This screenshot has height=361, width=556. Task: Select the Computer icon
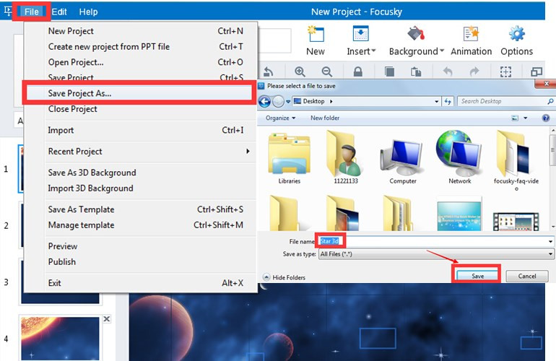[x=401, y=157]
